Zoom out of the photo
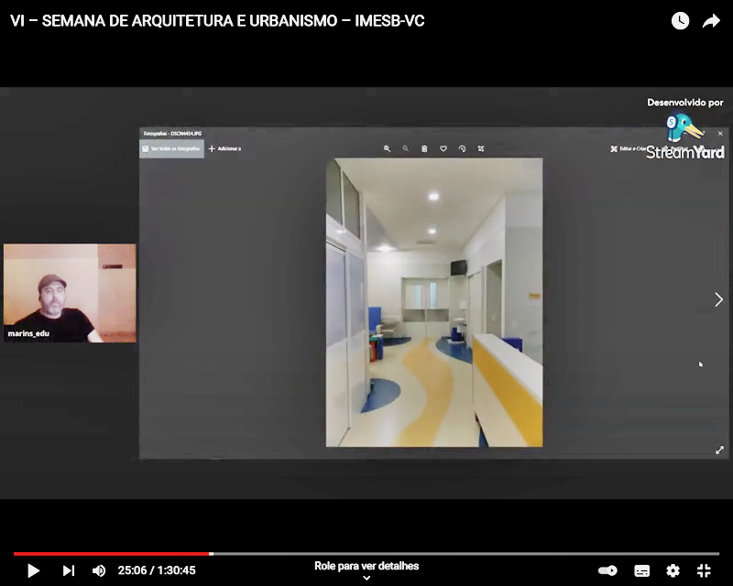 [x=406, y=148]
